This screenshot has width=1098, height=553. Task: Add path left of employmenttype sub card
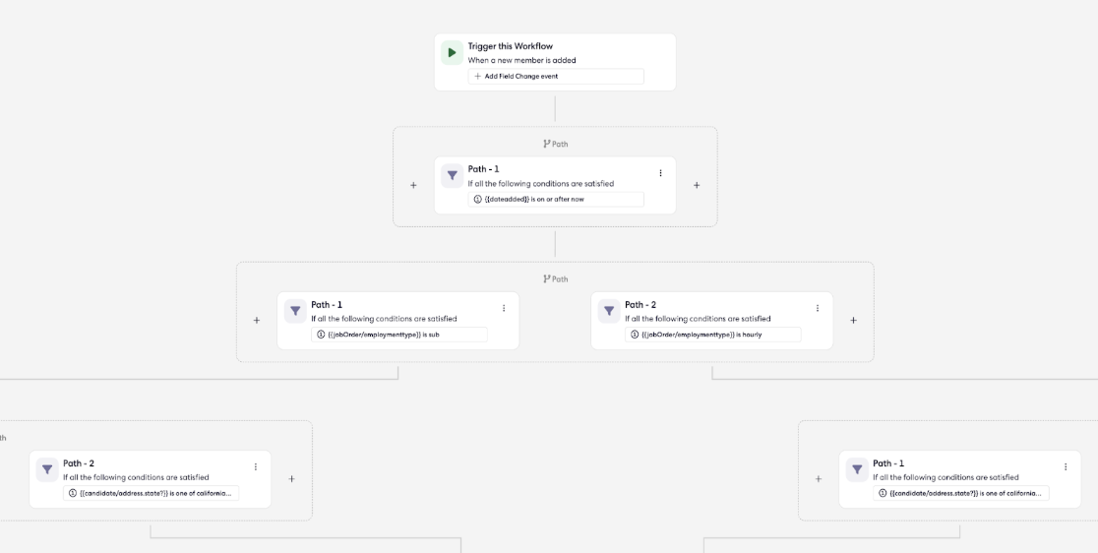[x=256, y=321]
